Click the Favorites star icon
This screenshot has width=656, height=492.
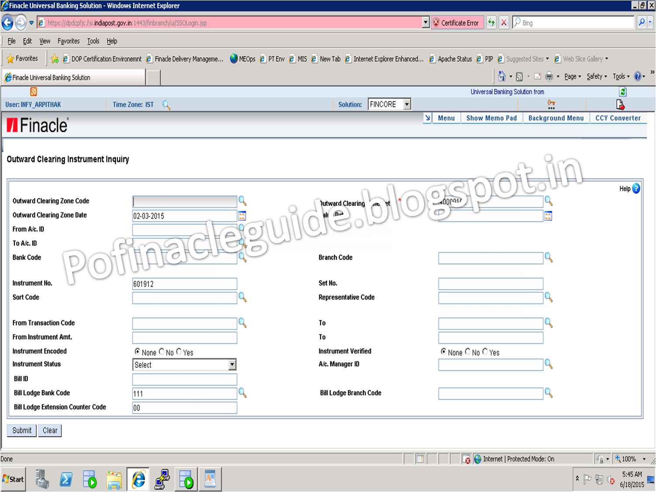(x=10, y=58)
